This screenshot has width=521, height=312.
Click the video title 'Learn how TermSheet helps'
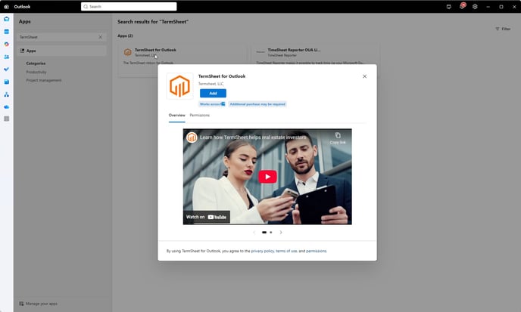(253, 137)
